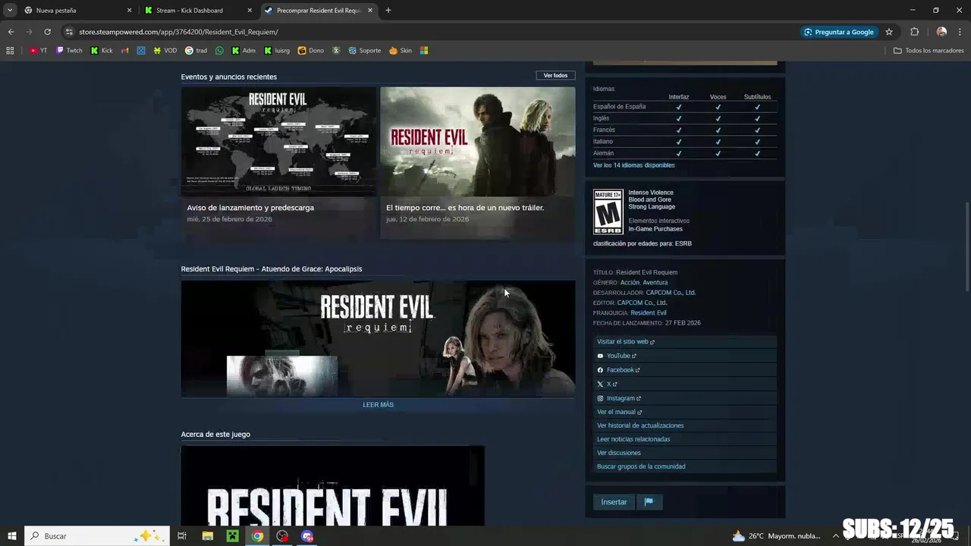Click the Insertar button
Screen dimensions: 971x546
coord(614,502)
